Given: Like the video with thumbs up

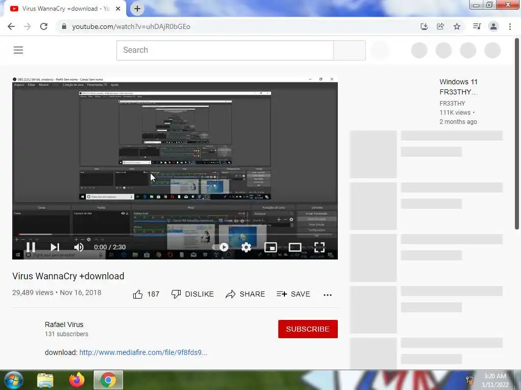Looking at the screenshot, I should click(x=146, y=294).
